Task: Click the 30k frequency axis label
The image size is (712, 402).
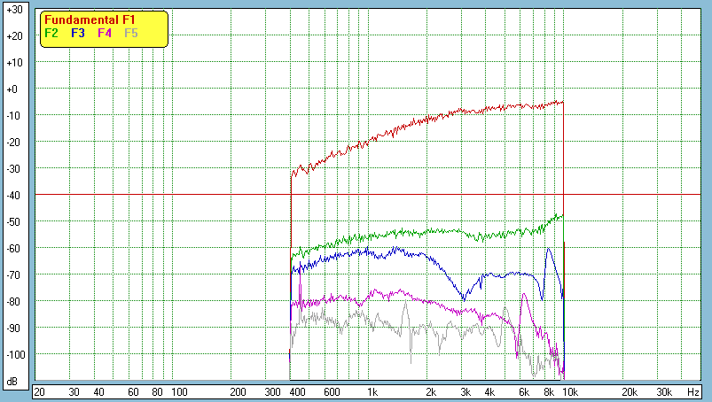Action: 663,391
